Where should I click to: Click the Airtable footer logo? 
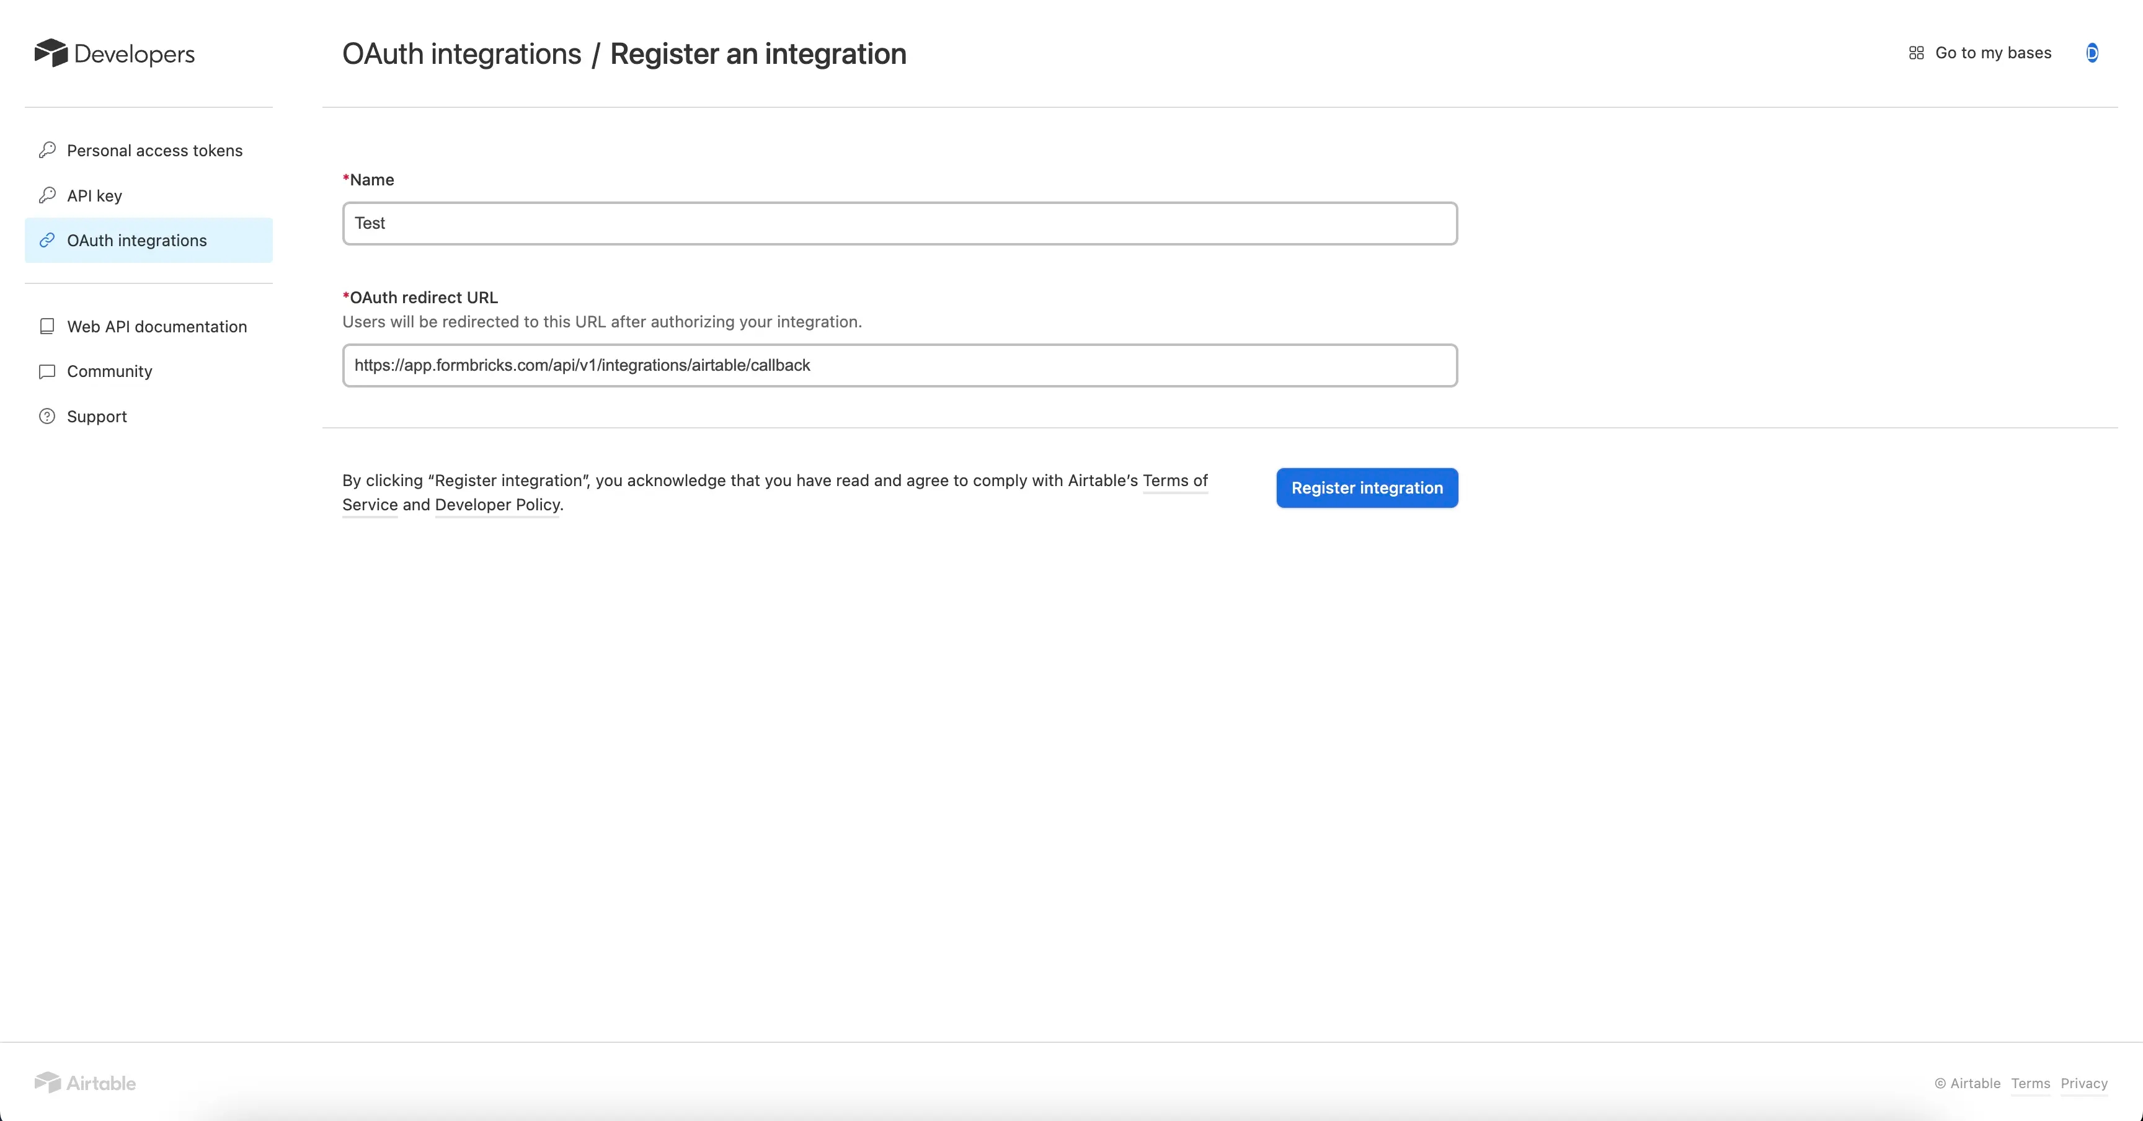[85, 1082]
